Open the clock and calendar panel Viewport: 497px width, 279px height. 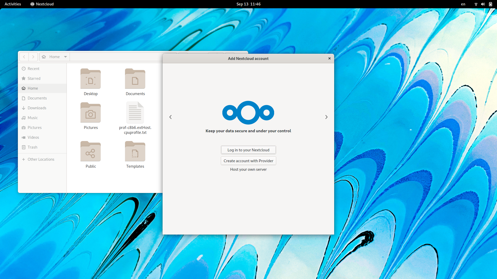tap(248, 4)
